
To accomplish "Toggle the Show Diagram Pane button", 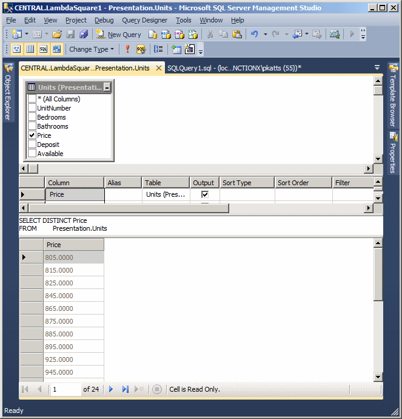I will pyautogui.click(x=17, y=49).
